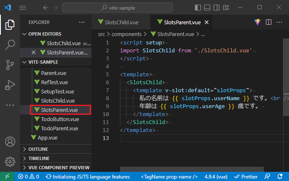The height and width of the screenshot is (181, 289).
Task: Open the Search view in activity bar
Action: point(10,44)
